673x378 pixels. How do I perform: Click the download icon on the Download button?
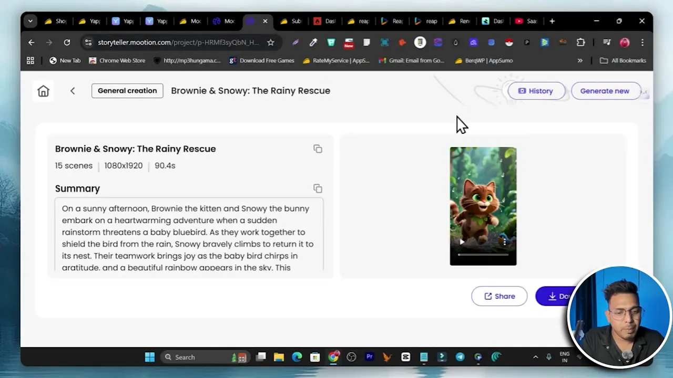[x=553, y=296]
